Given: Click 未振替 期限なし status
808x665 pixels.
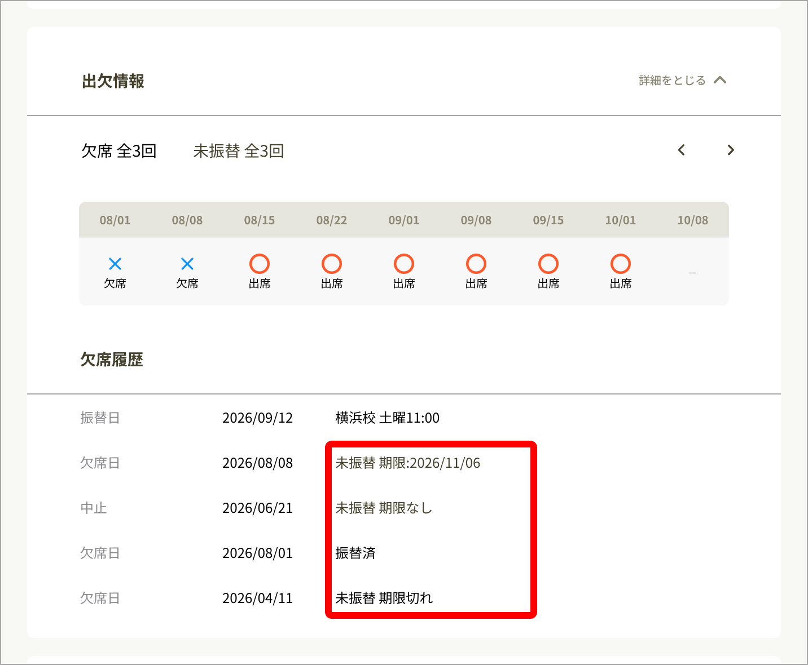Looking at the screenshot, I should pyautogui.click(x=384, y=508).
